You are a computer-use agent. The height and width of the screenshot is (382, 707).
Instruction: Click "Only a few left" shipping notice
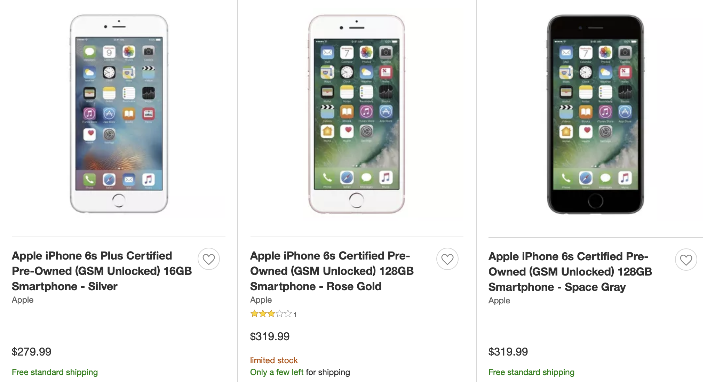(277, 372)
